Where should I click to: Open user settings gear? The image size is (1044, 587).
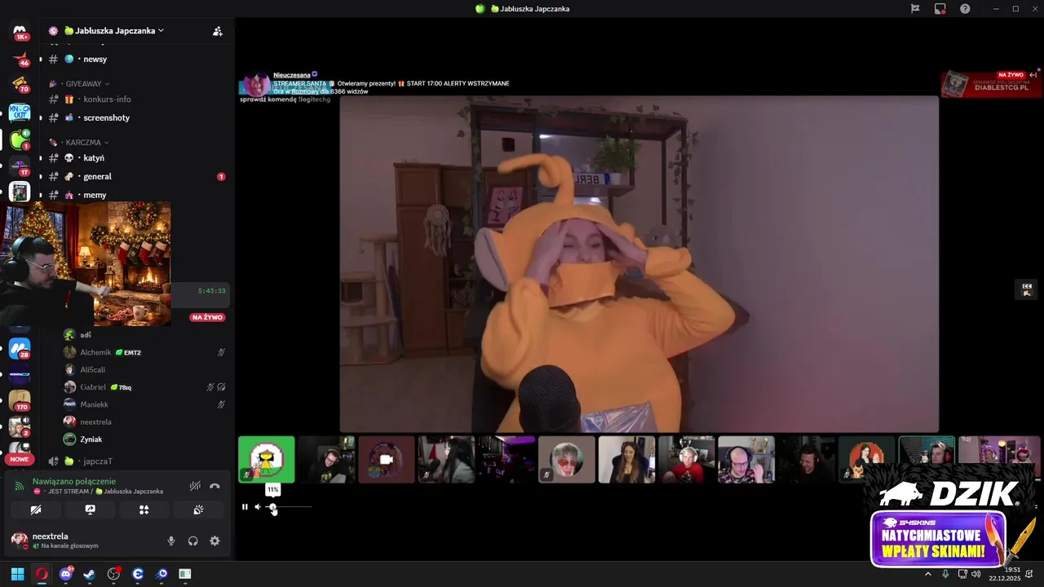click(x=215, y=541)
